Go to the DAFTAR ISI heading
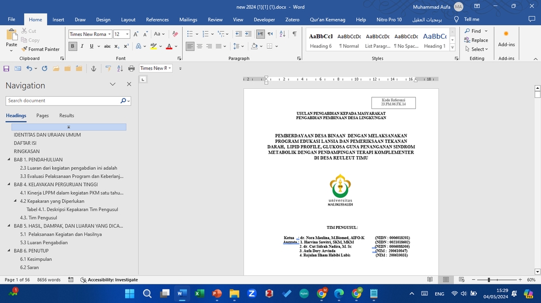Image resolution: width=541 pixels, height=303 pixels. (25, 143)
